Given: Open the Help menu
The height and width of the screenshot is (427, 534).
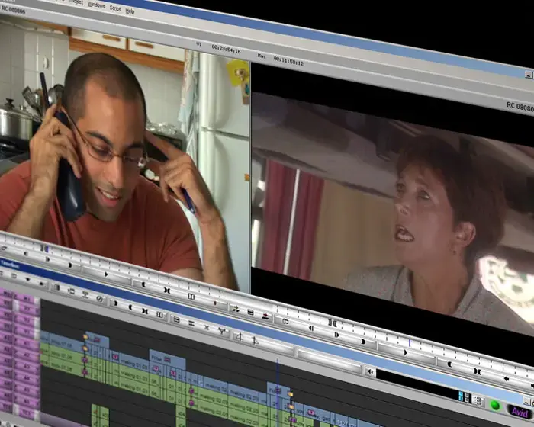Looking at the screenshot, I should (x=130, y=11).
